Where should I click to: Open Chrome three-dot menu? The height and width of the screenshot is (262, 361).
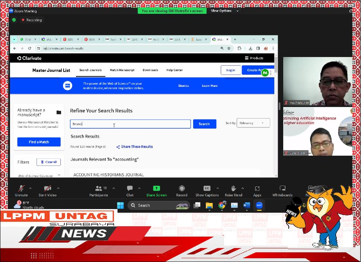[x=273, y=48]
